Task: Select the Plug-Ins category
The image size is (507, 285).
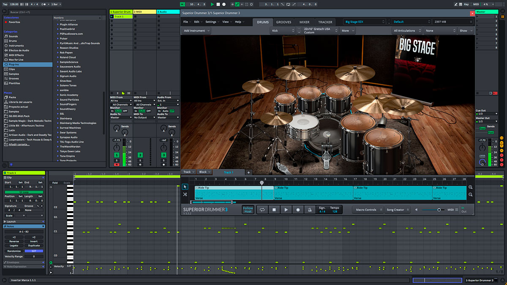Action: tap(28, 65)
